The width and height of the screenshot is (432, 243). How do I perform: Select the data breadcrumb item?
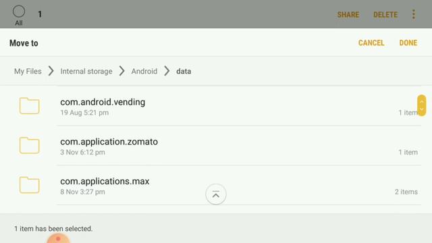pyautogui.click(x=184, y=72)
